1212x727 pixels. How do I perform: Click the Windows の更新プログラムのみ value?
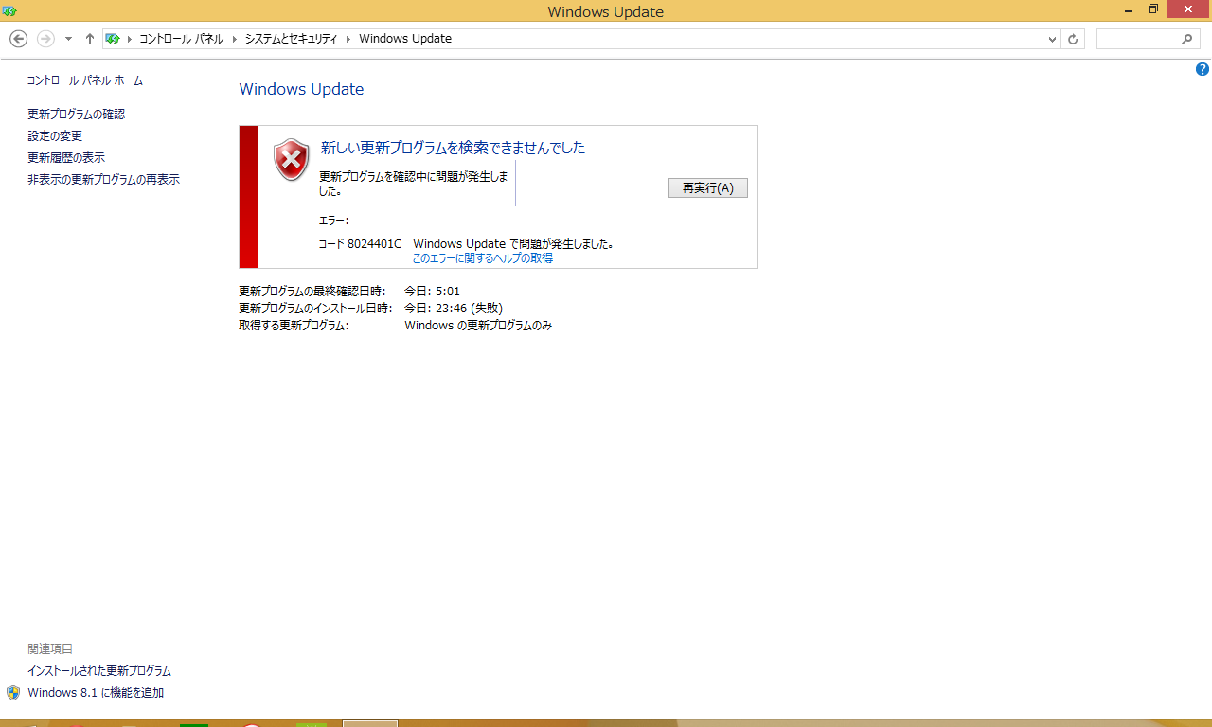(478, 325)
